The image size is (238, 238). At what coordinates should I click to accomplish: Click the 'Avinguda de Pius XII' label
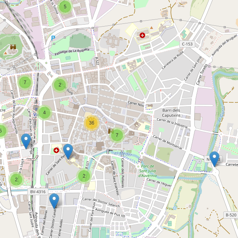110,213
